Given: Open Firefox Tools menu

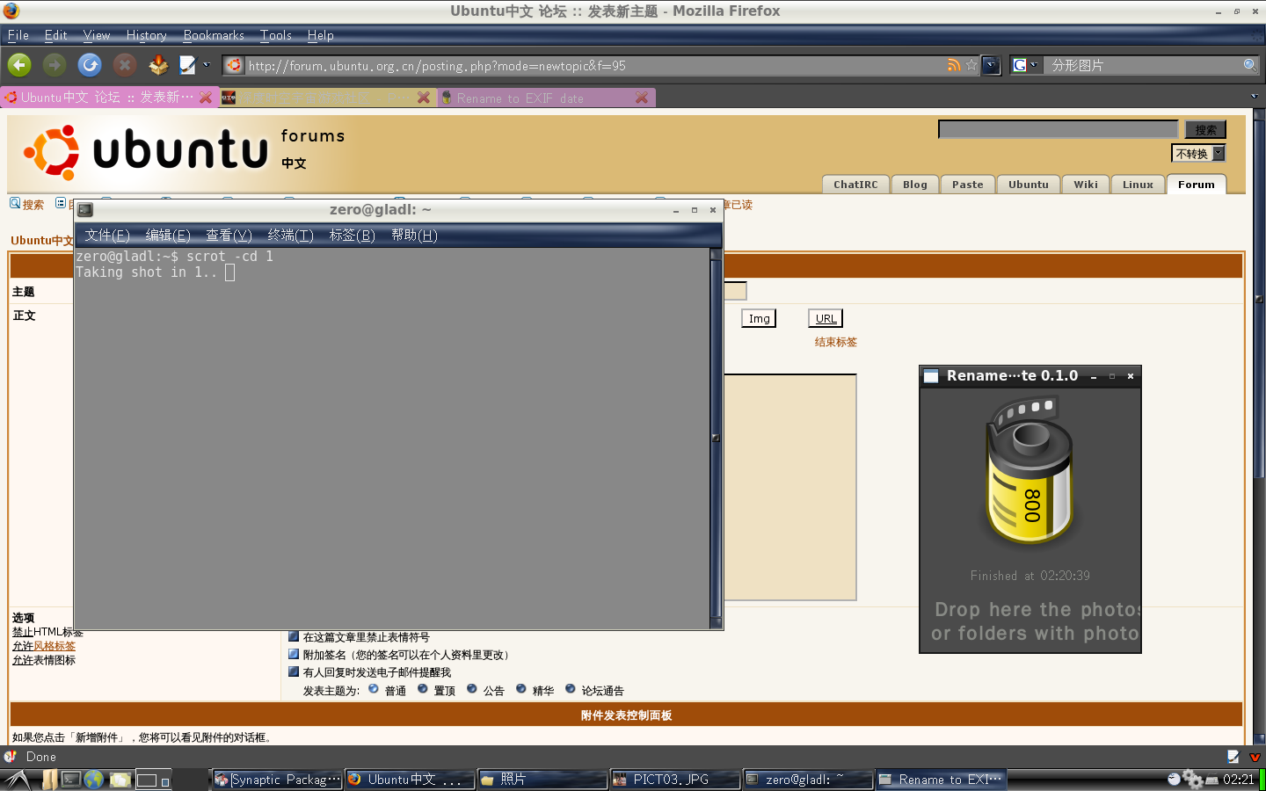Looking at the screenshot, I should pyautogui.click(x=275, y=35).
